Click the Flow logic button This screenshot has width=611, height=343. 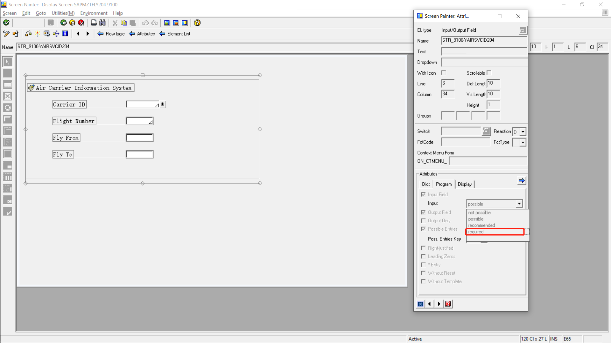pos(111,33)
